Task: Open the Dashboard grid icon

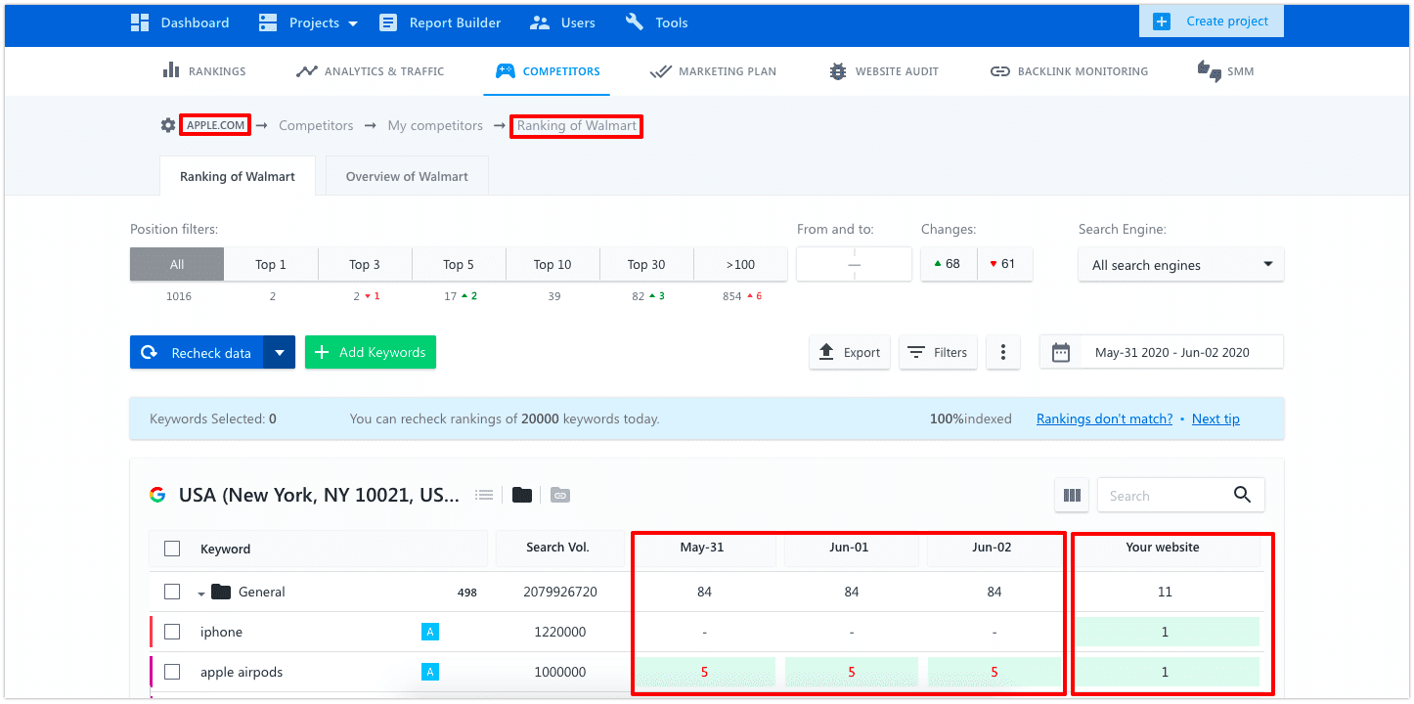Action: (x=140, y=22)
